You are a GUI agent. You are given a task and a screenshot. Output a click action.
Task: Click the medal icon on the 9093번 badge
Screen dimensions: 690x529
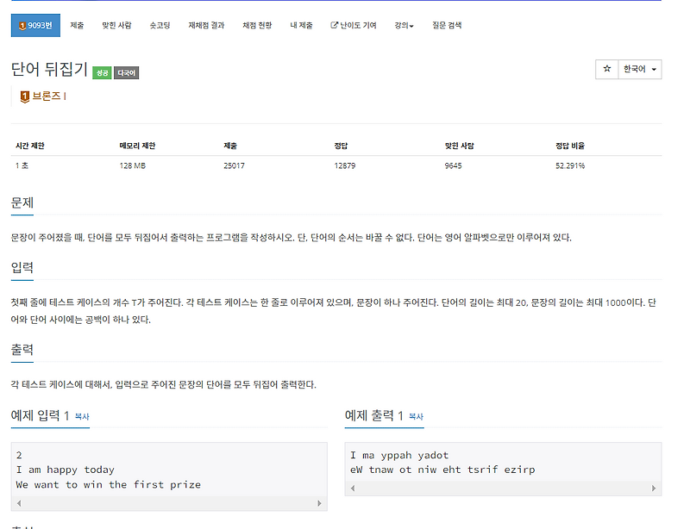(x=23, y=25)
